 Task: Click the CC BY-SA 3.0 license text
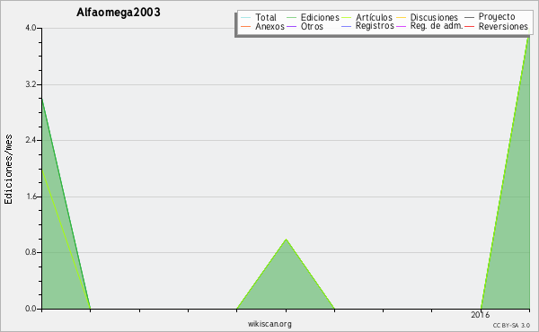511,326
